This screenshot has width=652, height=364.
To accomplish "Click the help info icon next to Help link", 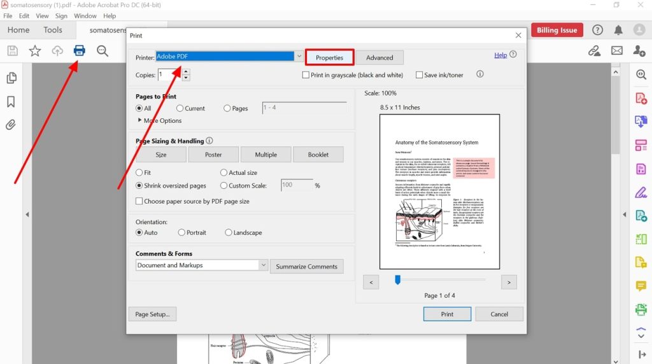I will (x=513, y=55).
